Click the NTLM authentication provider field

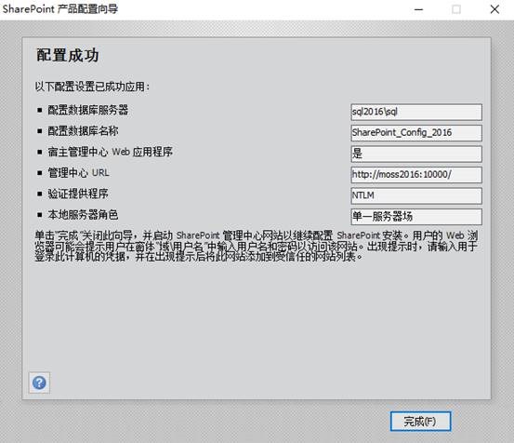point(416,195)
